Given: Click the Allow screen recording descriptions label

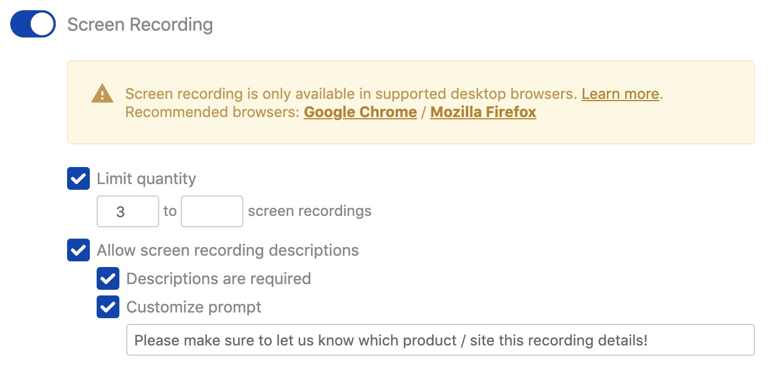Looking at the screenshot, I should pos(229,250).
